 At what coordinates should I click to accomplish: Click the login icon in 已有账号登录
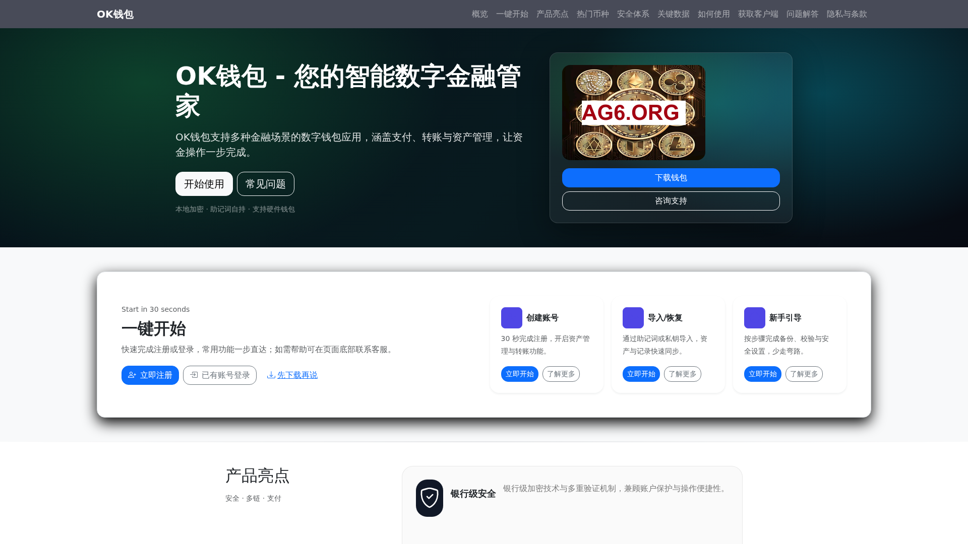point(194,375)
